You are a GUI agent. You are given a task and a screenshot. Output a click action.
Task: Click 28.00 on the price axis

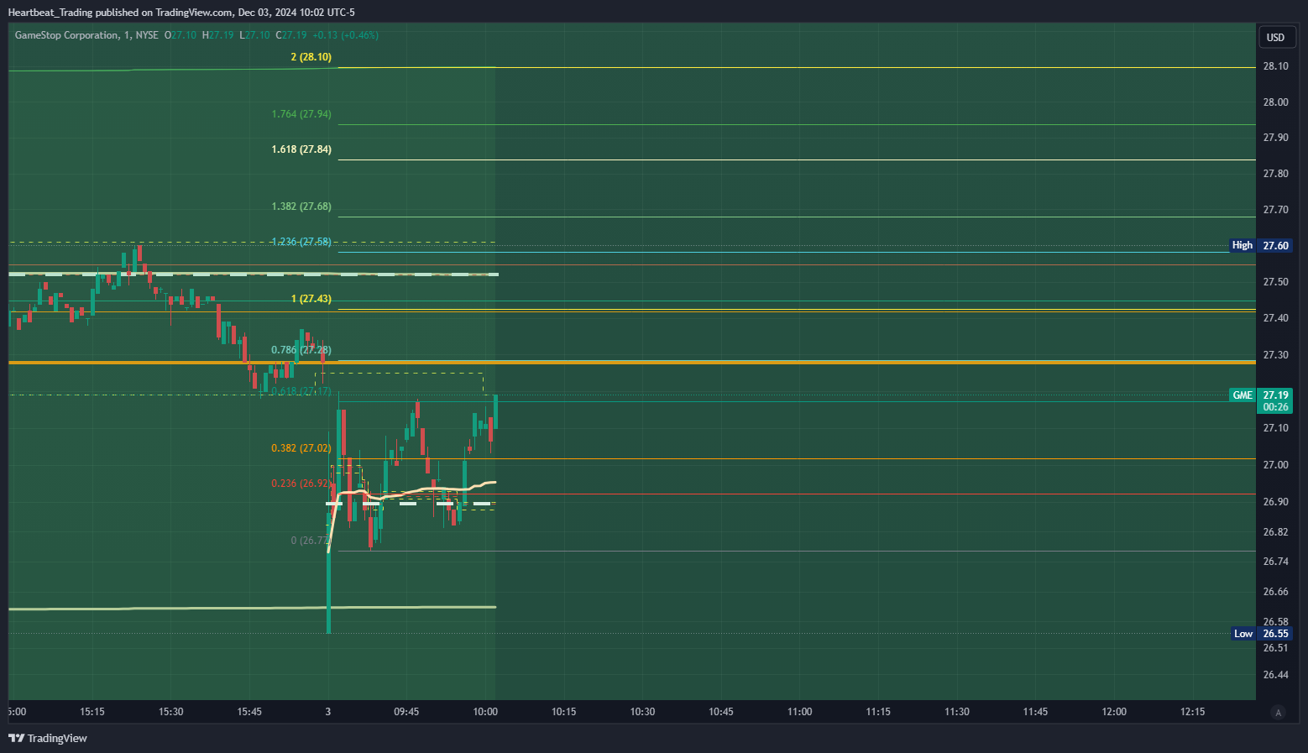coord(1275,102)
